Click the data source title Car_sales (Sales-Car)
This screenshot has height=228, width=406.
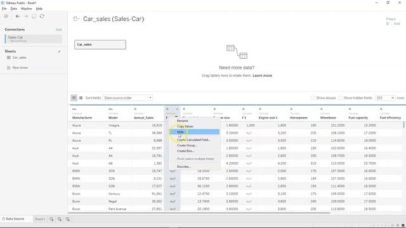(114, 19)
